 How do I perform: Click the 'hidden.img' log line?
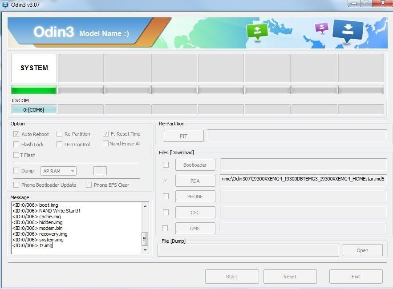[37, 222]
